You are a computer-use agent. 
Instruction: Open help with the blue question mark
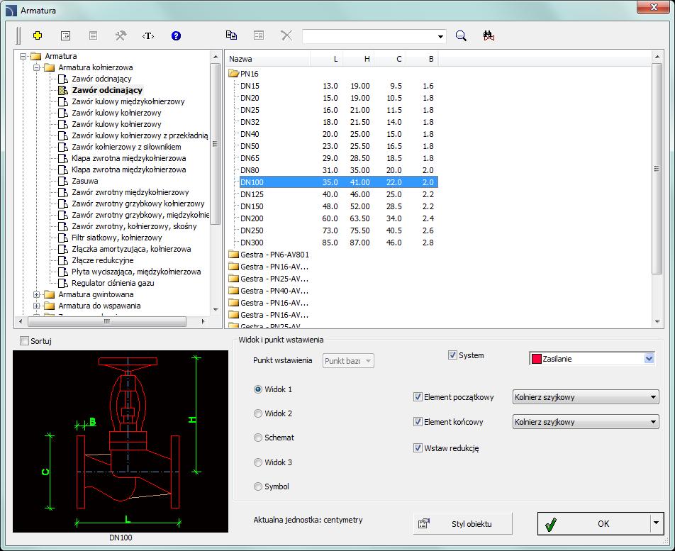(176, 35)
